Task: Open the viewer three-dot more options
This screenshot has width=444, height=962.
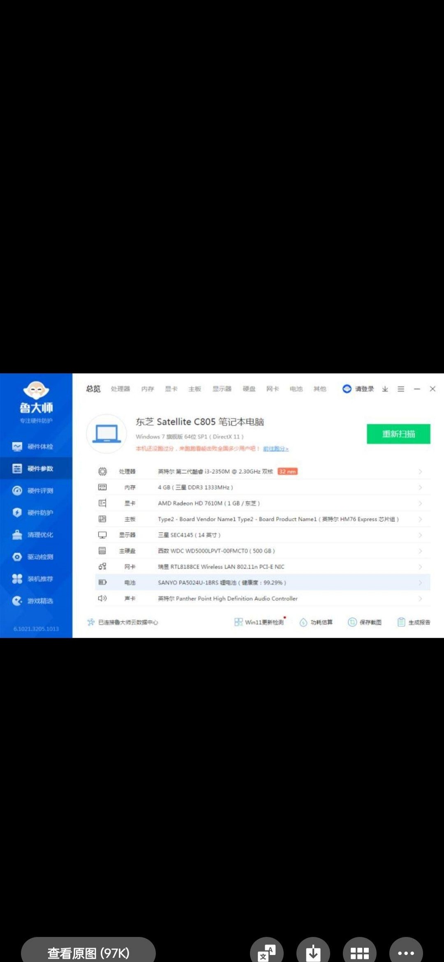Action: pyautogui.click(x=406, y=952)
